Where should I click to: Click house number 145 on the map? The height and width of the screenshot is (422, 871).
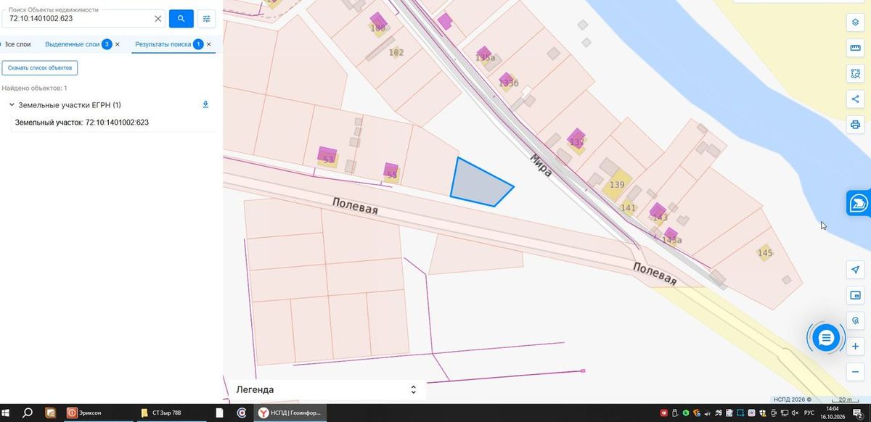coord(765,253)
